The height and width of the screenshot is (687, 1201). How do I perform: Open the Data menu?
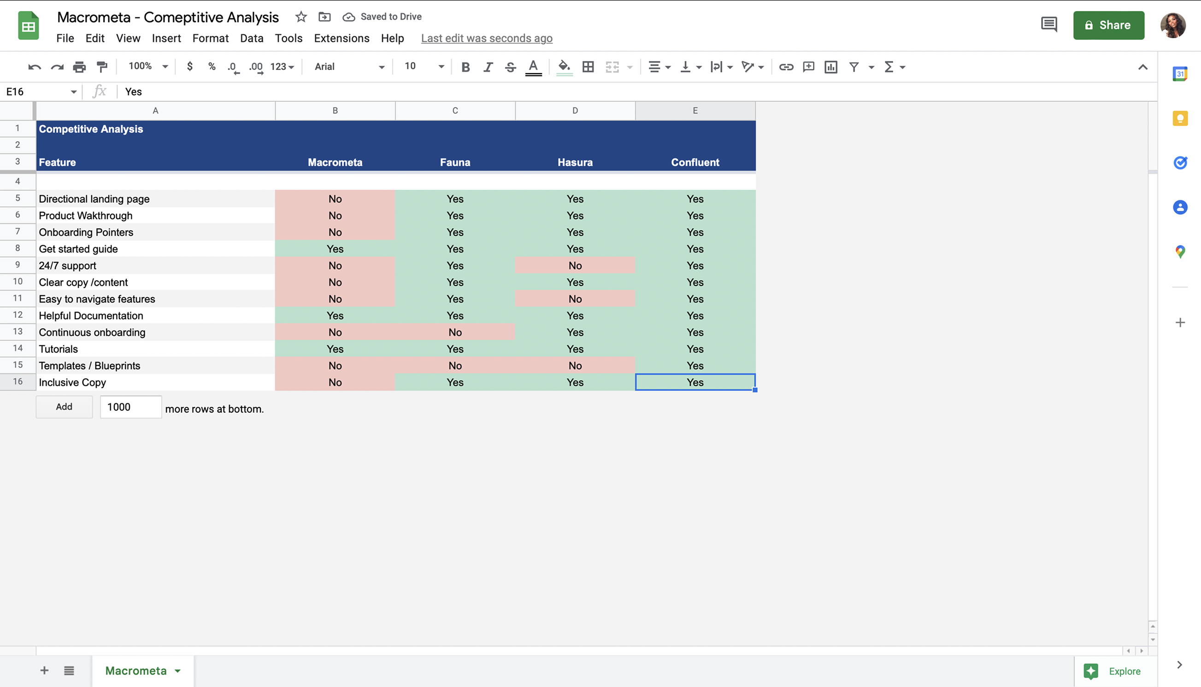click(252, 38)
